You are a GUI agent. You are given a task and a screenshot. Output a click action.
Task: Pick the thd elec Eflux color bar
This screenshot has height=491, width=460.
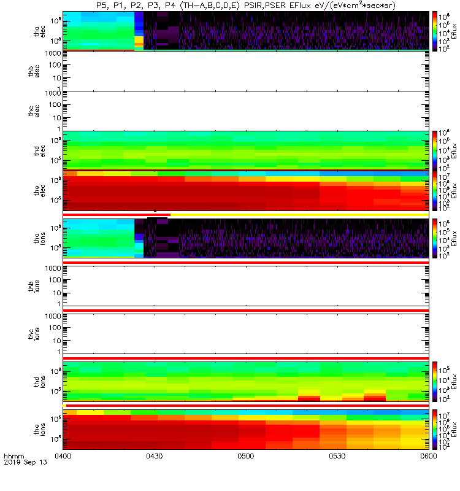(435, 150)
